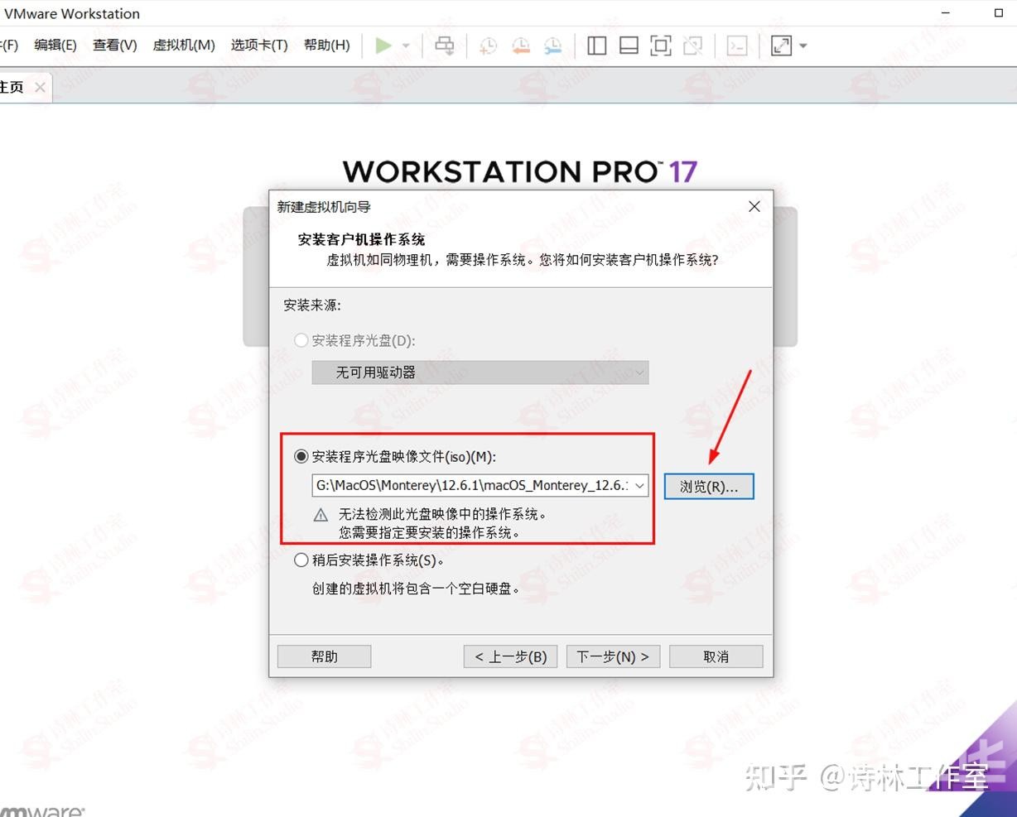The image size is (1017, 817).
Task: Open the ISO path dropdown arrow
Action: click(x=639, y=486)
